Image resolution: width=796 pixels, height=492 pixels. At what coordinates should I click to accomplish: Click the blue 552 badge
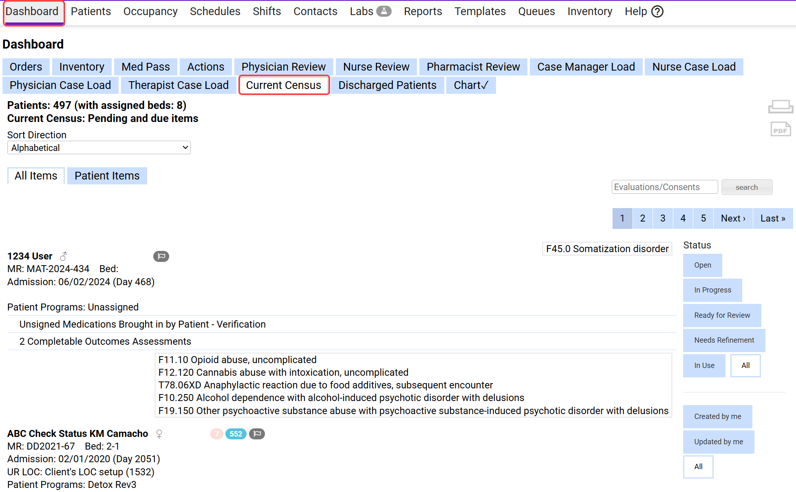pos(236,434)
